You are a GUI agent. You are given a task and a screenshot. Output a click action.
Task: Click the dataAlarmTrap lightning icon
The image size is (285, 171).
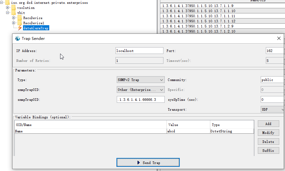pos(20,28)
